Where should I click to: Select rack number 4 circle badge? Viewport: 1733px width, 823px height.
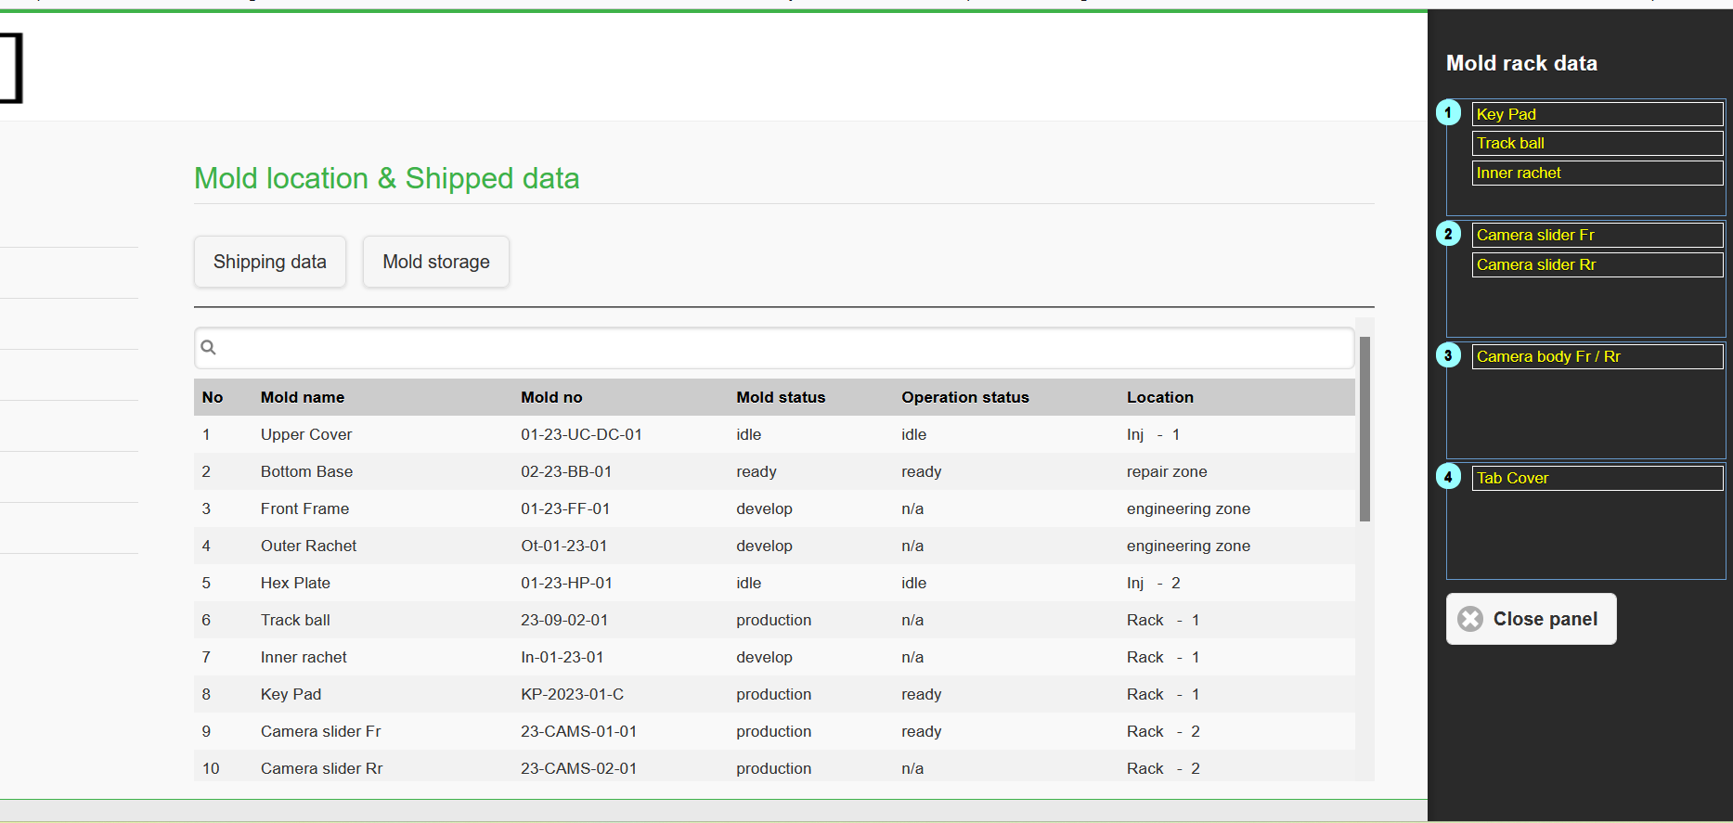[1448, 477]
